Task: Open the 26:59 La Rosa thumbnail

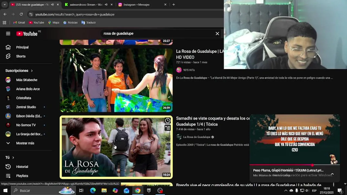Action: coord(116,80)
